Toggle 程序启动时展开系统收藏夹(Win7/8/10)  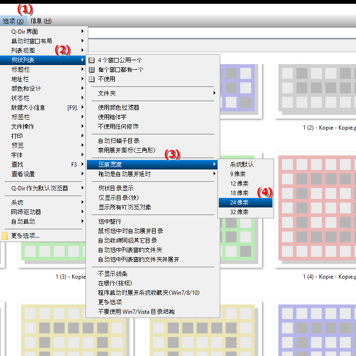152,293
